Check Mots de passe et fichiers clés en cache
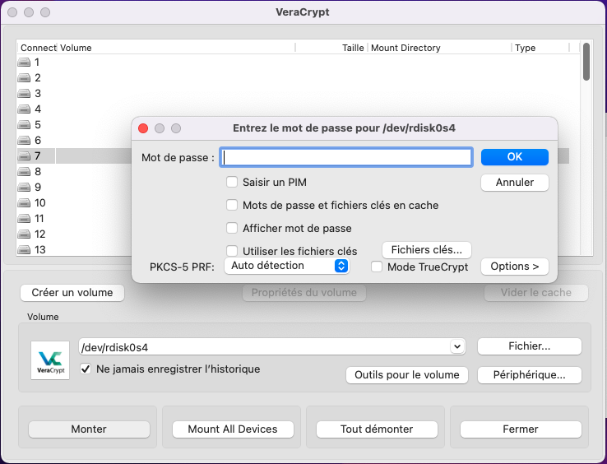 (x=232, y=205)
